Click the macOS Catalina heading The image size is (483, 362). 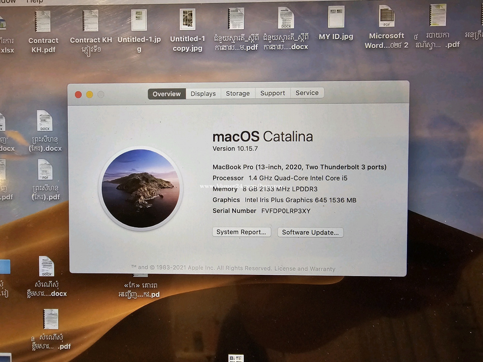tap(263, 137)
